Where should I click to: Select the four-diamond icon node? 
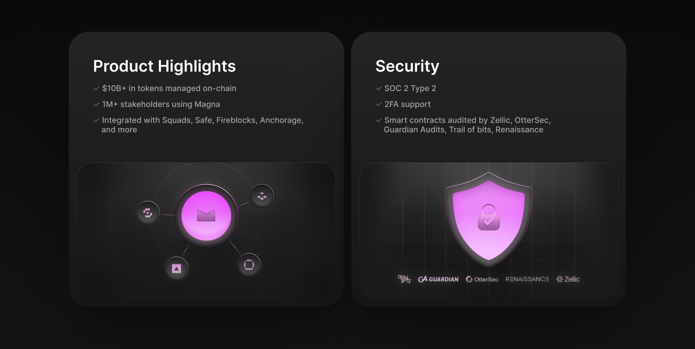tap(262, 196)
